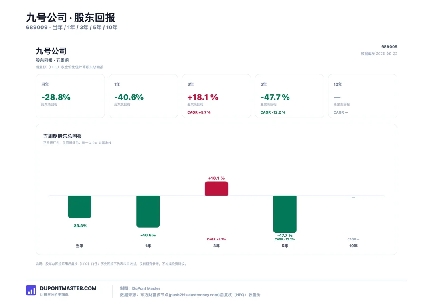This screenshot has width=433, height=304.
Task: Click the -47.7% label below the 5年 bar
Action: pos(285,235)
